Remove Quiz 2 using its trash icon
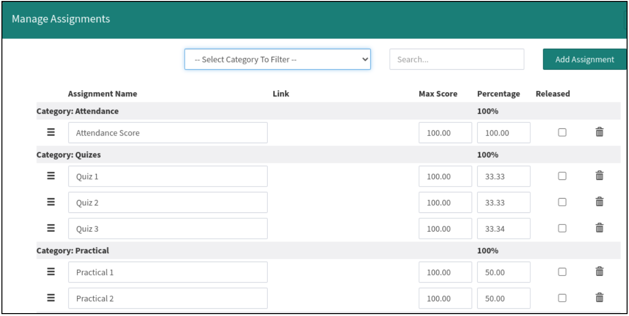629x316 pixels. point(600,202)
